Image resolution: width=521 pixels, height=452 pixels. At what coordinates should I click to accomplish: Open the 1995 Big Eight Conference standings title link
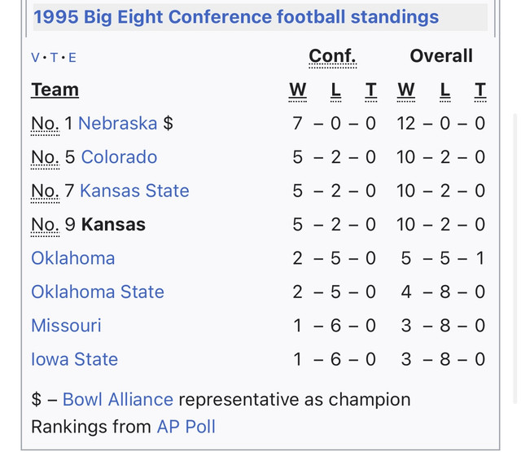click(236, 17)
